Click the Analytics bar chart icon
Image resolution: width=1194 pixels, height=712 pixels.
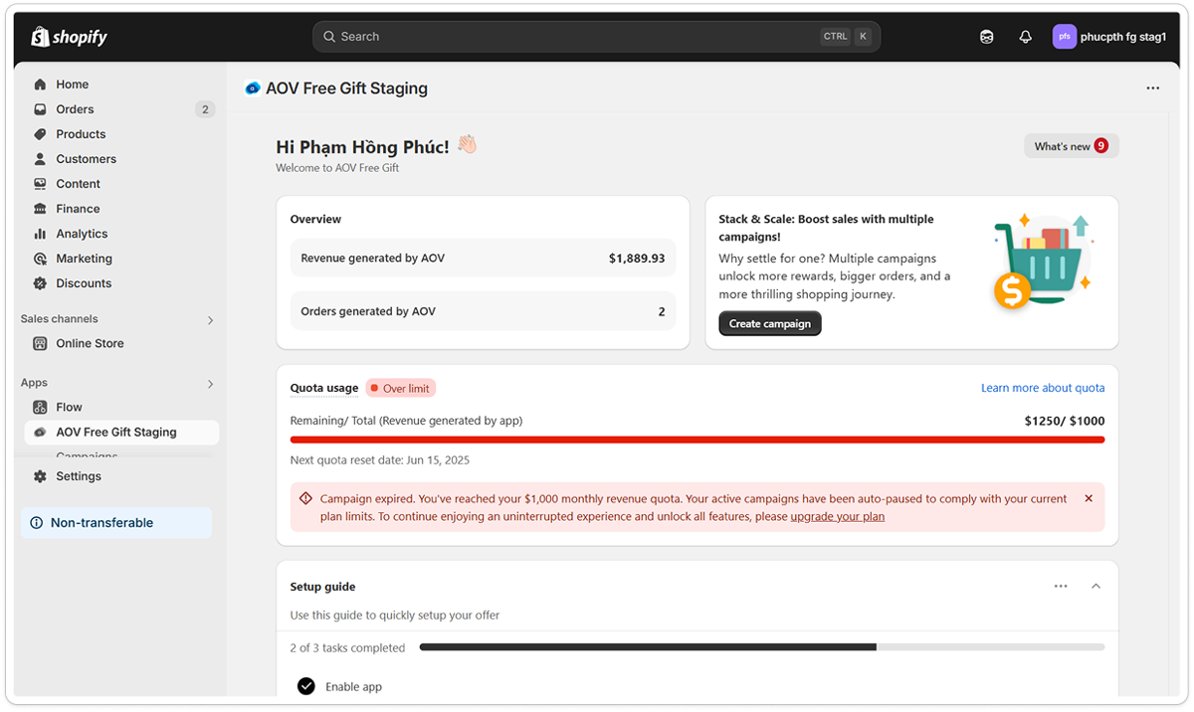(40, 234)
